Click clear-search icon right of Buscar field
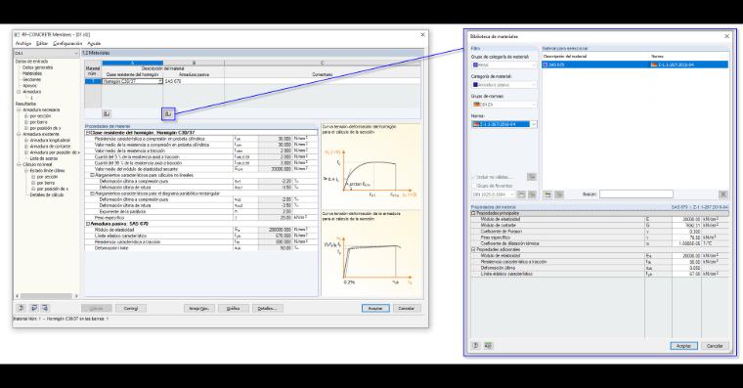The height and width of the screenshot is (388, 743). coord(723,194)
